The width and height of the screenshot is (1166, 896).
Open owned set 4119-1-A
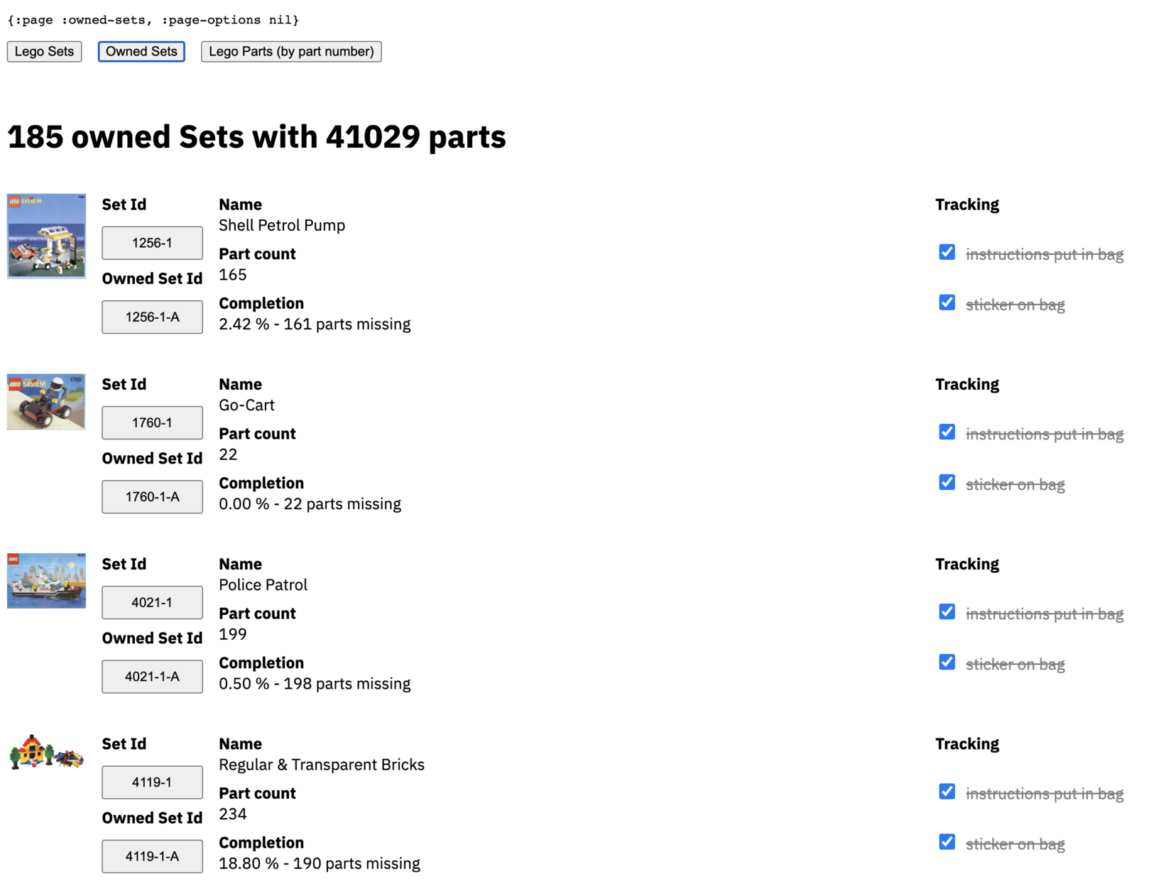tap(152, 856)
